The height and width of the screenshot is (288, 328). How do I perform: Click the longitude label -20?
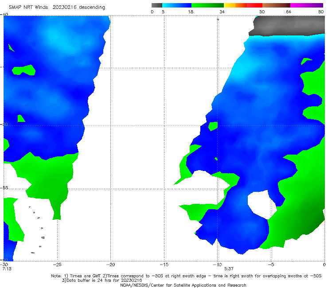point(110,265)
